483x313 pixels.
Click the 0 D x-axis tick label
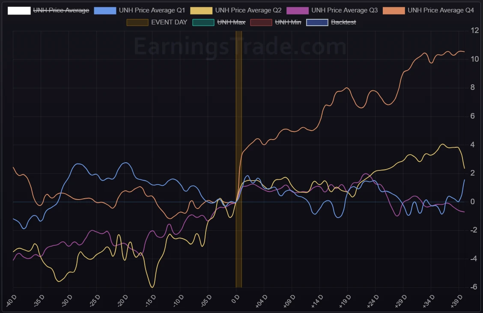point(236,298)
